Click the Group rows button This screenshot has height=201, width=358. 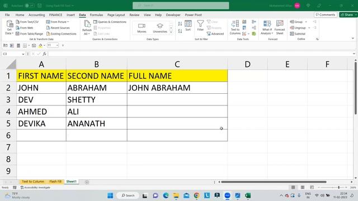pos(296,22)
